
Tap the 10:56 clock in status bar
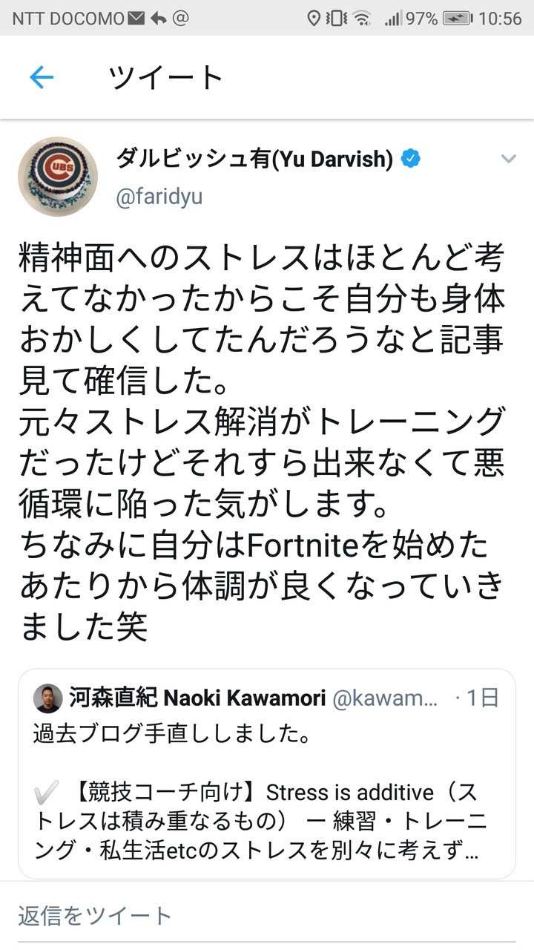[x=501, y=18]
